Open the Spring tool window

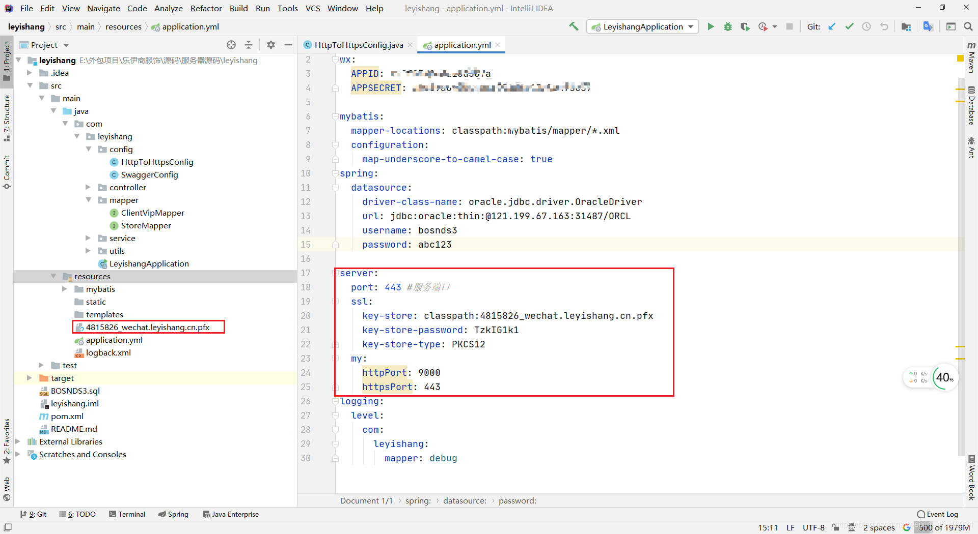click(173, 514)
